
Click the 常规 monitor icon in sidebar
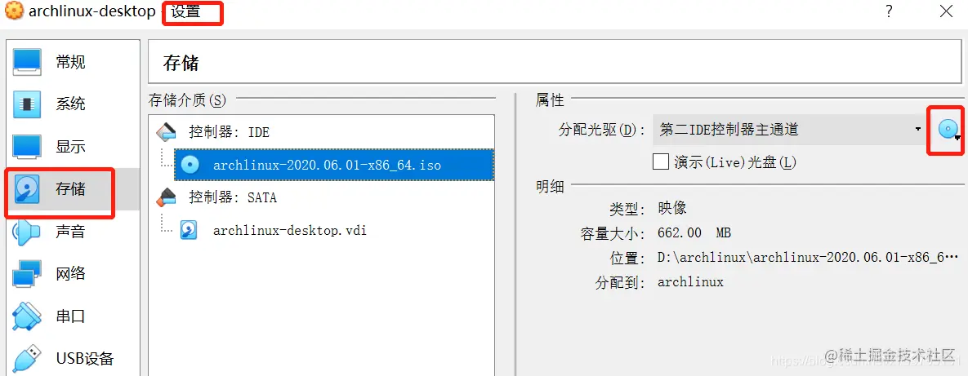[x=27, y=62]
